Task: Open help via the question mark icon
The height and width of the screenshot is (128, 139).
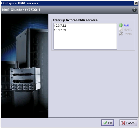Action: [134, 10]
